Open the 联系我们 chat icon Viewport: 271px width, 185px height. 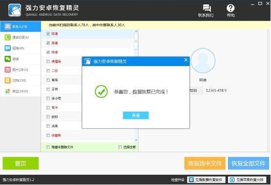[x=207, y=8]
